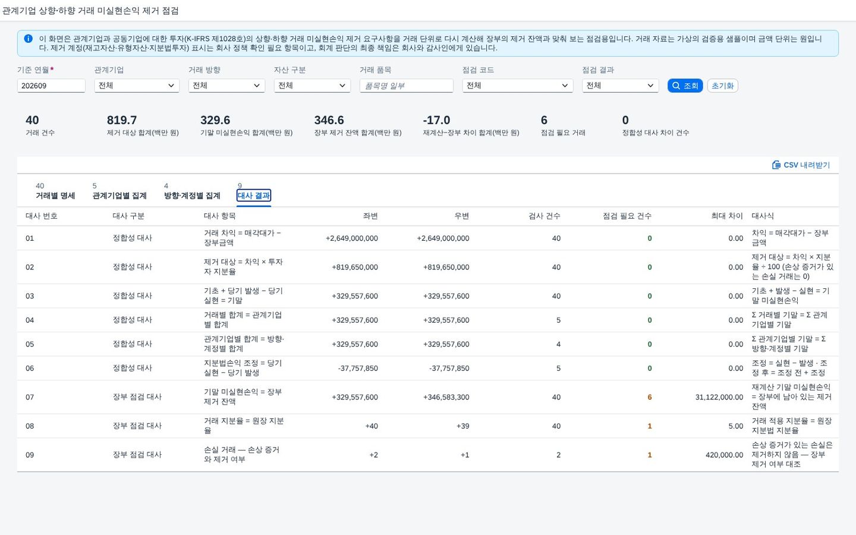This screenshot has width=856, height=535.
Task: Open the 점검 코드 dropdown
Action: coord(518,86)
